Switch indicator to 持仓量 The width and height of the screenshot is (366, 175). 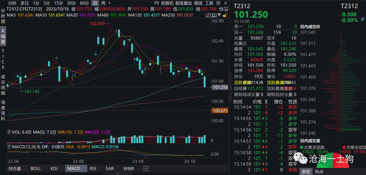[15, 169]
